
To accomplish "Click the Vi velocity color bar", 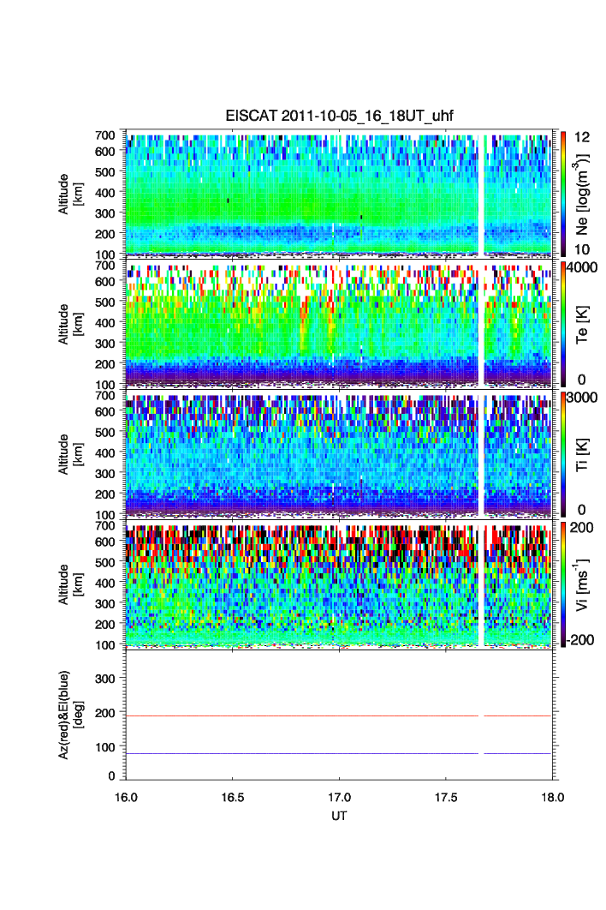I will tap(561, 583).
